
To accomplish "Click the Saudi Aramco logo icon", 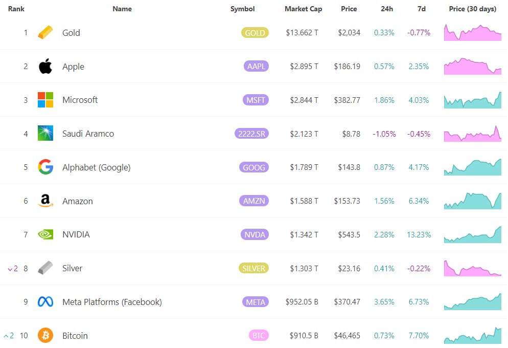I will [x=45, y=133].
